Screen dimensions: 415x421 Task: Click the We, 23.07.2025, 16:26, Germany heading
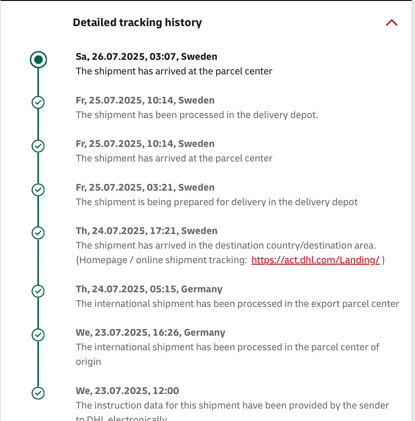(x=150, y=333)
